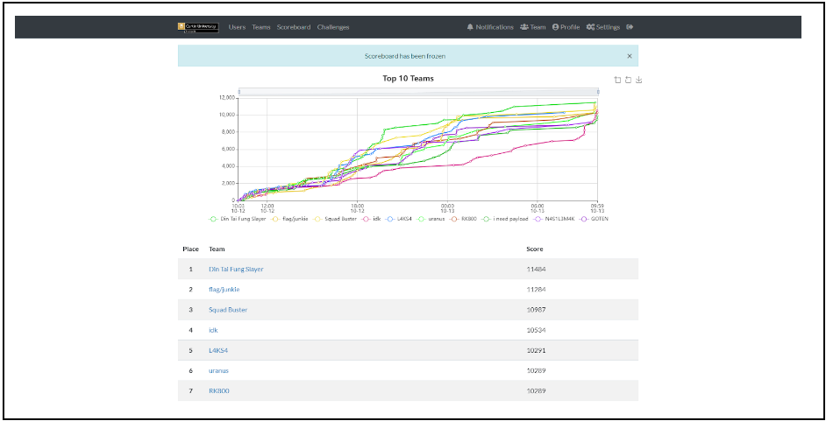Open the user Profile page
Image resolution: width=826 pixels, height=421 pixels.
coord(566,27)
